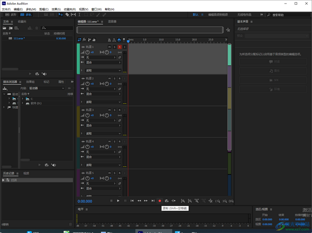Open the EQ view of tracks
The height and width of the screenshot is (233, 312).
click(x=94, y=39)
